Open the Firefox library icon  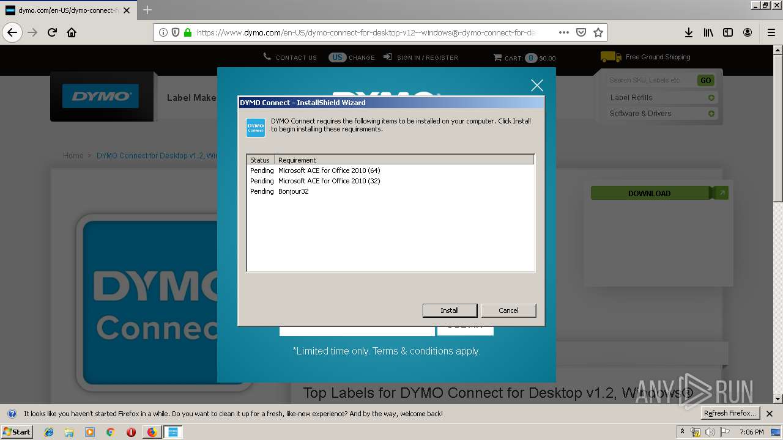tap(708, 32)
